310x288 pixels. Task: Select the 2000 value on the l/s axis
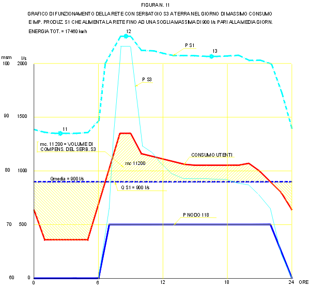click(x=23, y=64)
